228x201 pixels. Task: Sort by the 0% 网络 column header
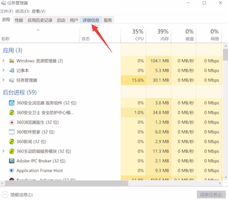pyautogui.click(x=209, y=35)
